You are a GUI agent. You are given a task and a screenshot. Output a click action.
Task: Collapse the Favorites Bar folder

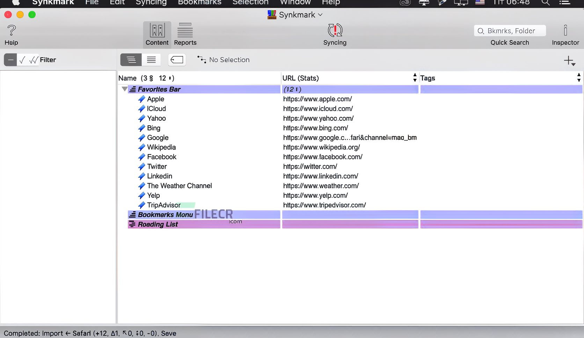coord(124,89)
